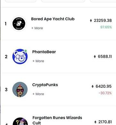
Task: Open the PhantaBear collection name
Action: pos(44,52)
